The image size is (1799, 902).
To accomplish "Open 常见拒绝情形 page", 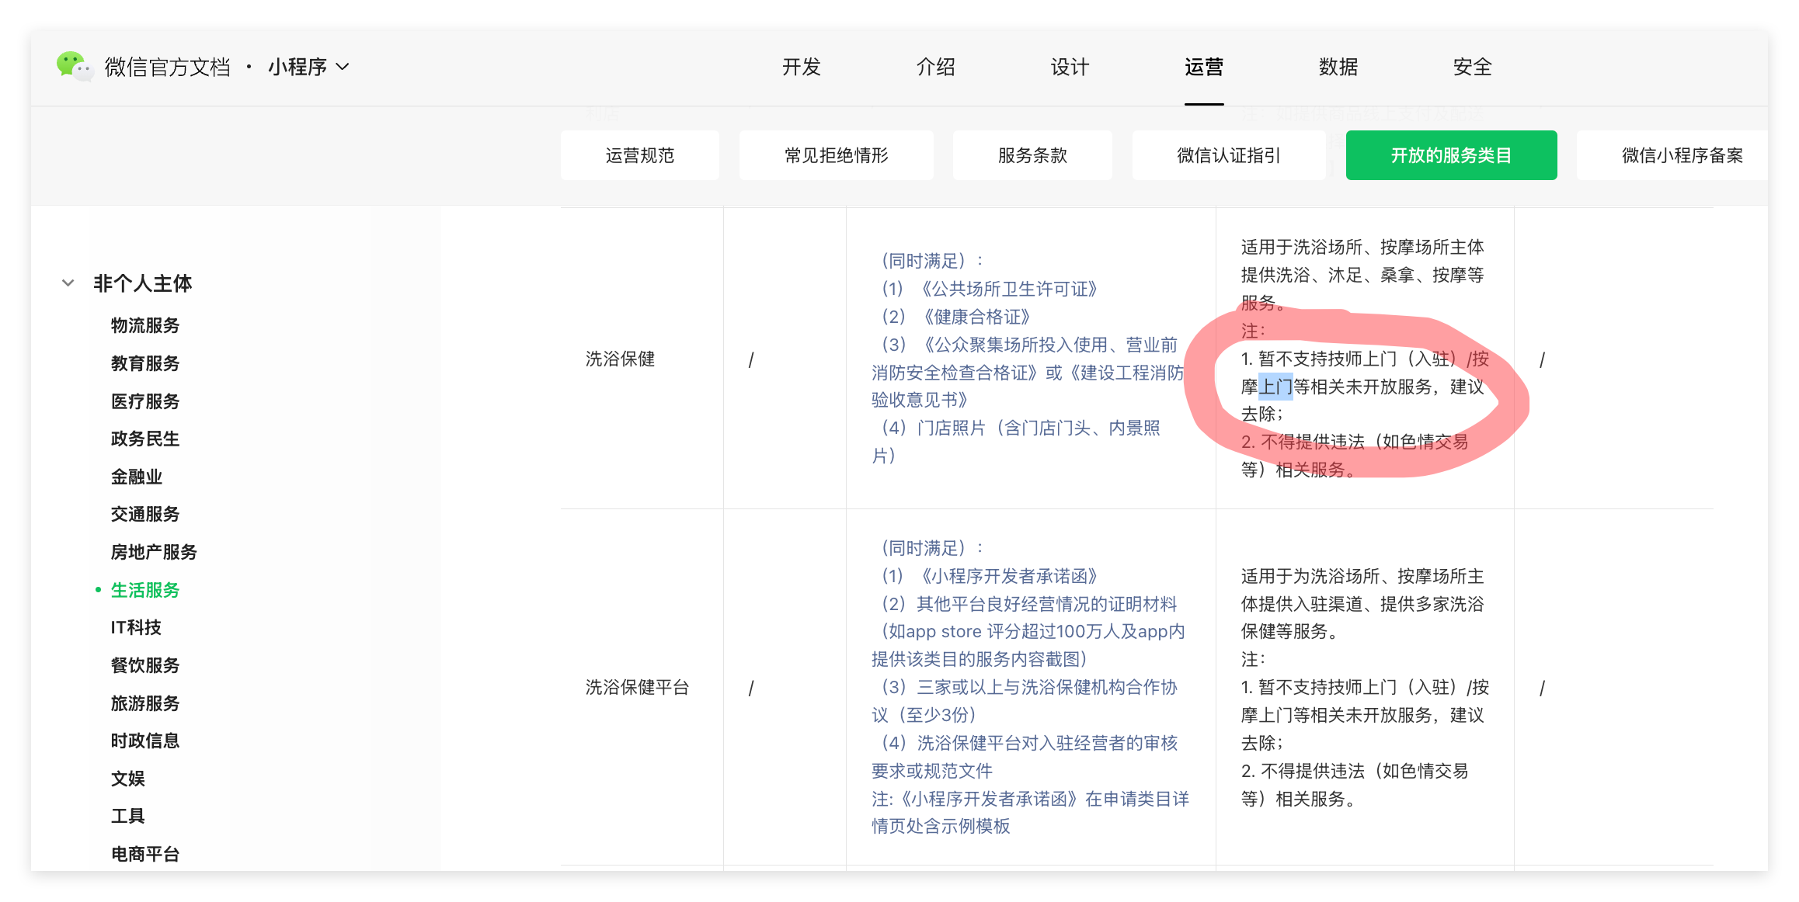I will click(836, 155).
